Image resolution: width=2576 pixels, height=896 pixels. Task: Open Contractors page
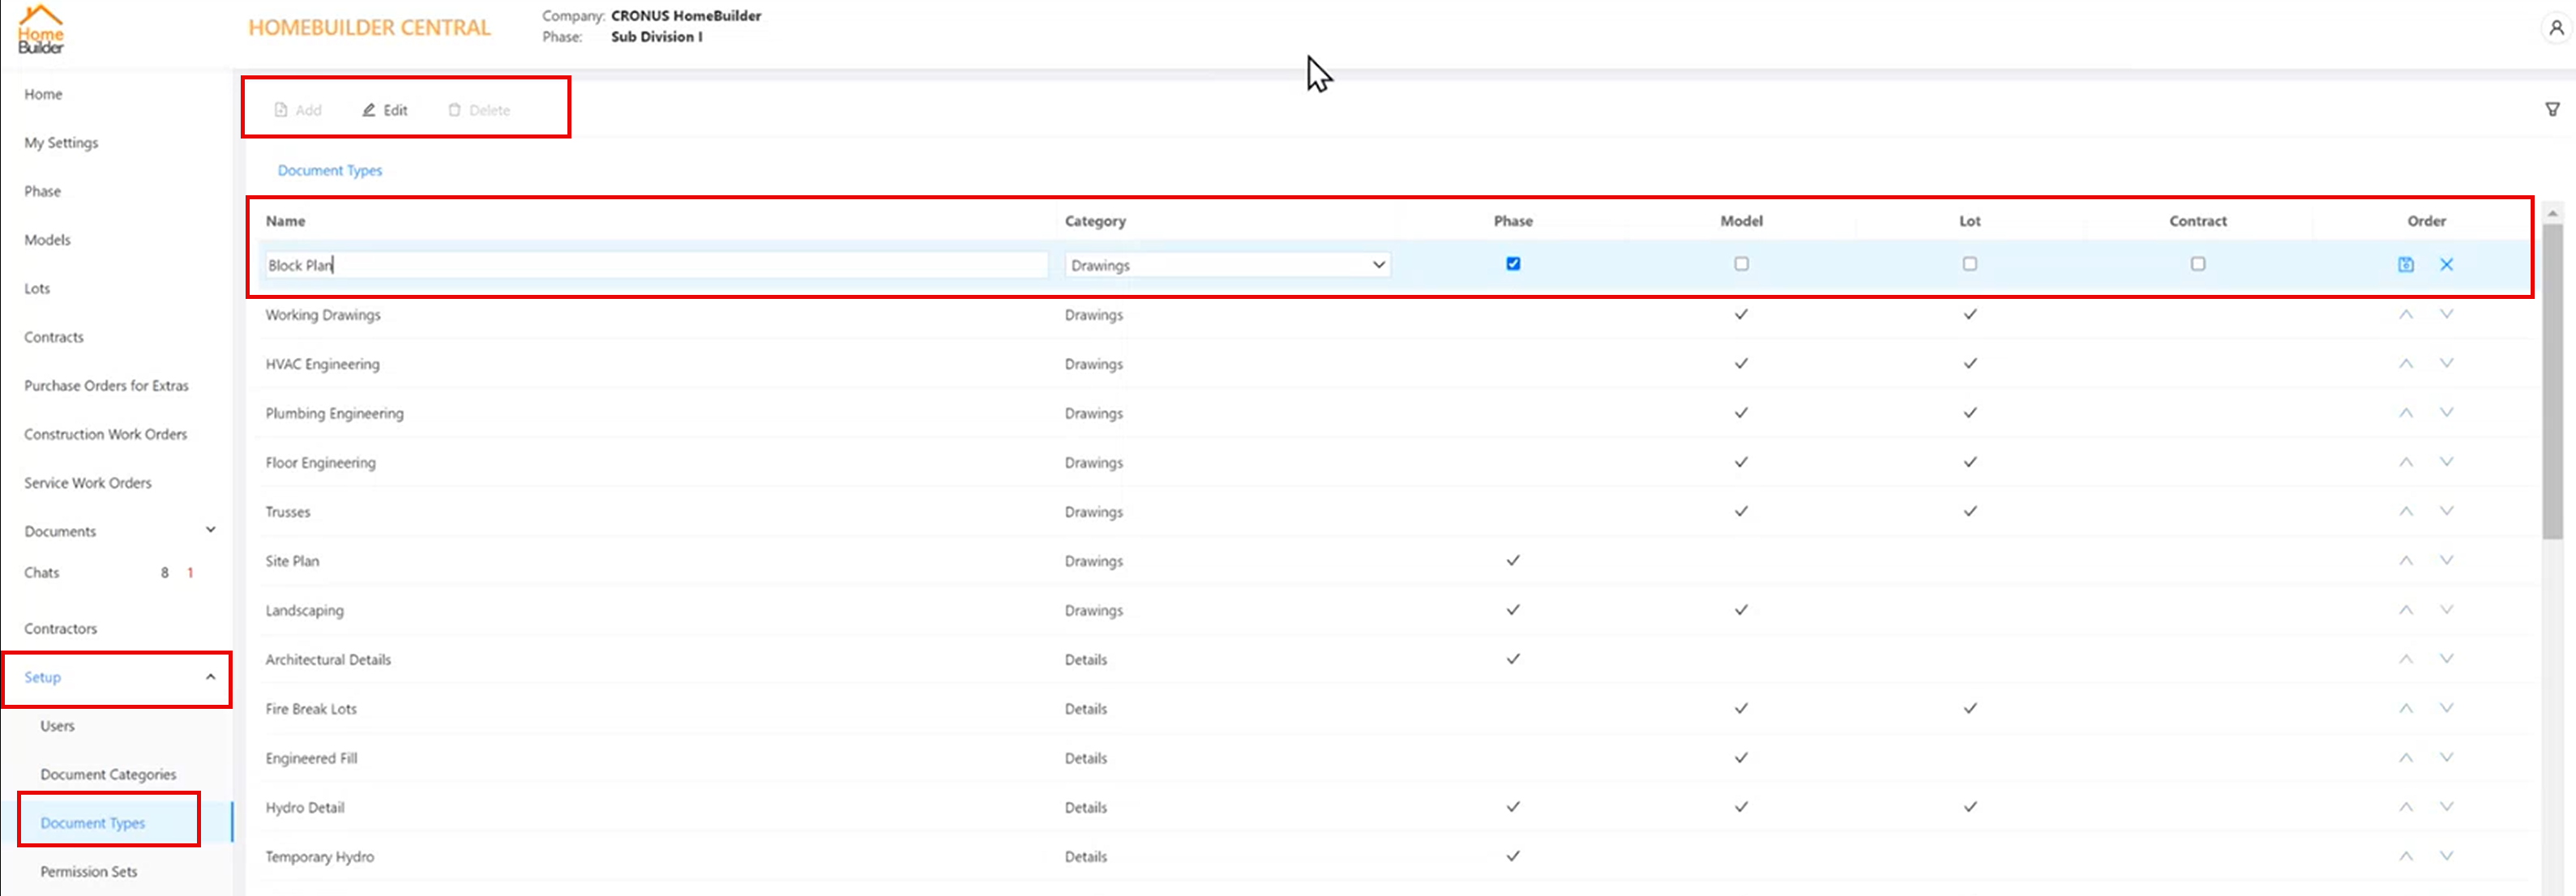[61, 629]
